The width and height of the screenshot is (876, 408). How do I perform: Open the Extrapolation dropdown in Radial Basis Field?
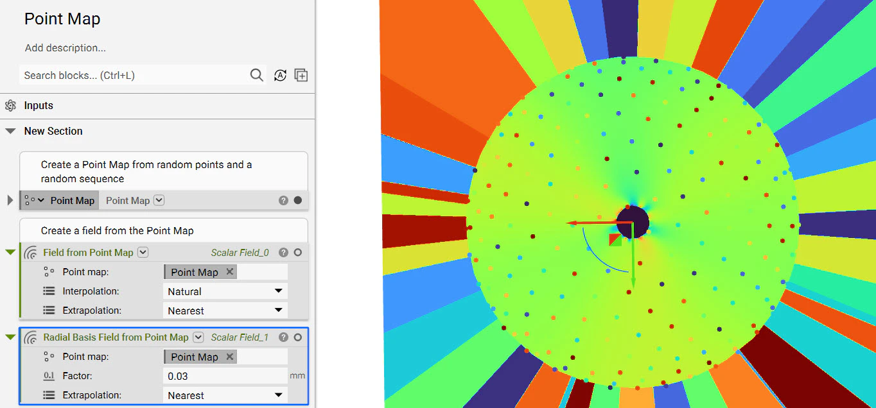(225, 395)
